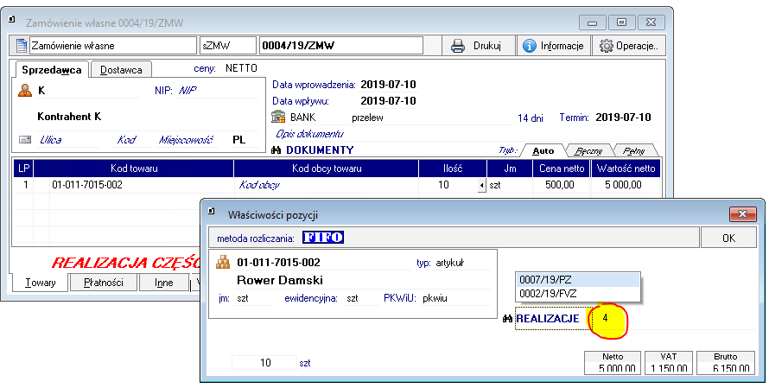This screenshot has width=769, height=388.
Task: Click the REALIZACJE binoculars icon
Action: click(x=508, y=319)
